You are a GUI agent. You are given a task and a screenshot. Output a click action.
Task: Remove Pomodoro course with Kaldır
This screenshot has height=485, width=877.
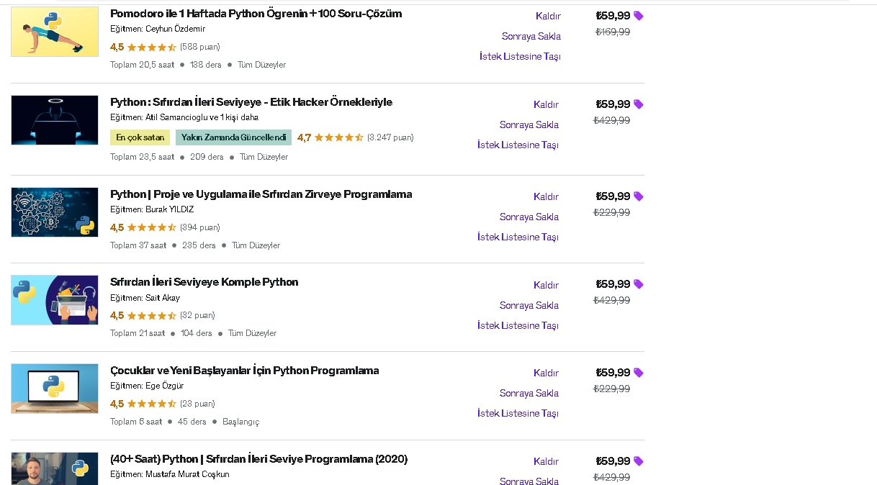click(x=548, y=16)
